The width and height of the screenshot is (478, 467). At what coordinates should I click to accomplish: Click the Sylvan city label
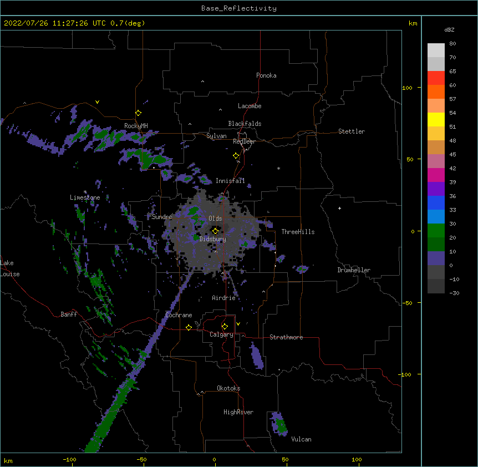pyautogui.click(x=216, y=136)
